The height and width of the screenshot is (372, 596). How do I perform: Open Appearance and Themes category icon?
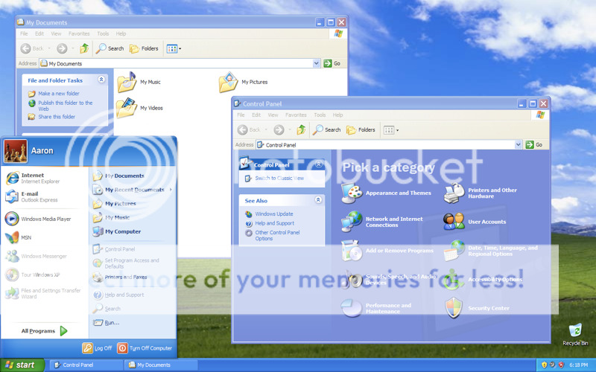(x=352, y=193)
